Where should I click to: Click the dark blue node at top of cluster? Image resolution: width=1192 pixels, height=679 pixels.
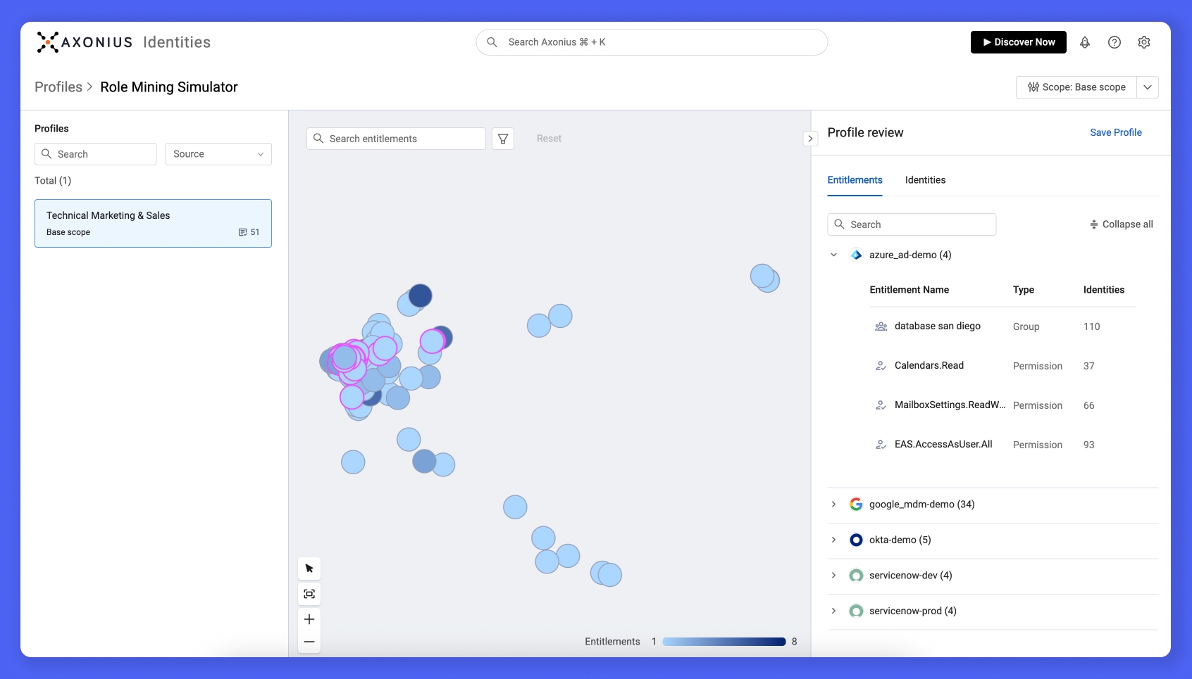(421, 296)
